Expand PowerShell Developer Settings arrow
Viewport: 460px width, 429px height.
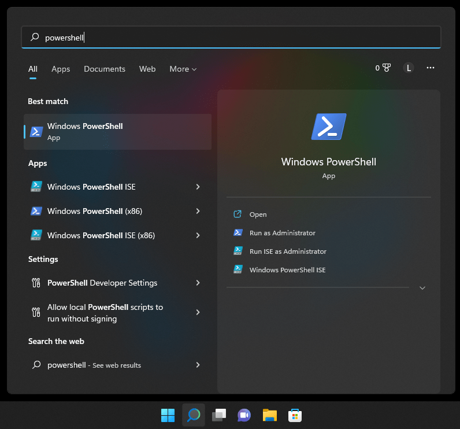(198, 283)
